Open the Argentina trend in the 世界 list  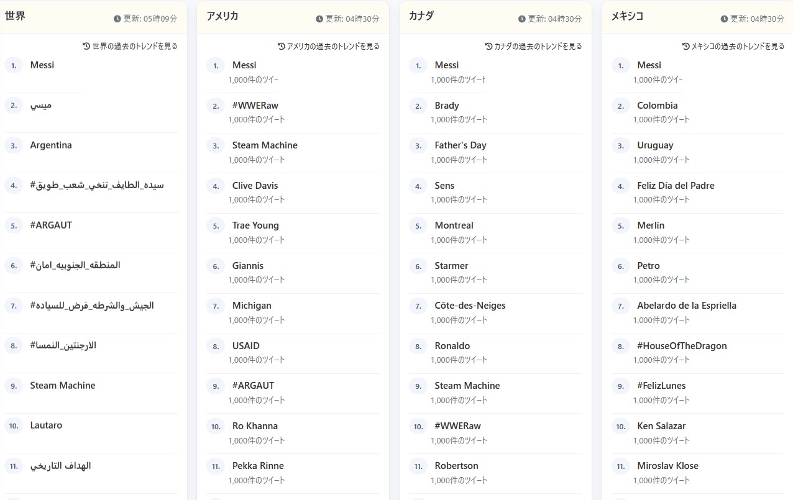tap(51, 145)
